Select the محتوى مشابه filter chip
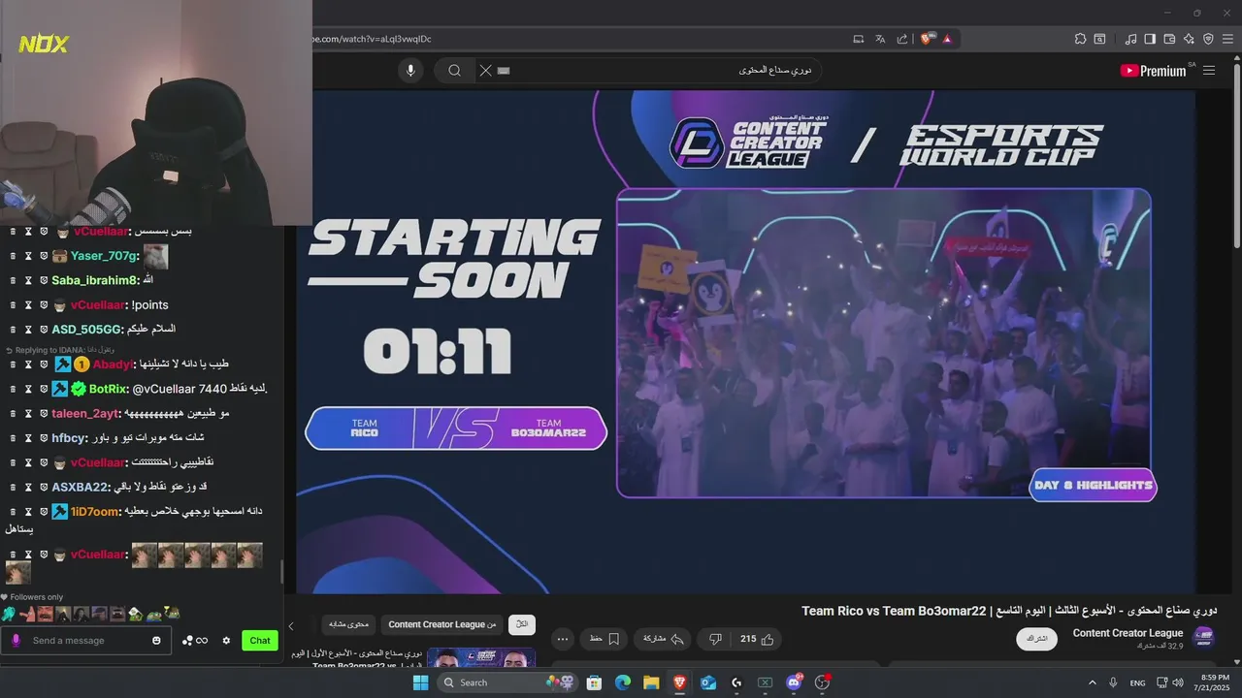 coord(349,625)
